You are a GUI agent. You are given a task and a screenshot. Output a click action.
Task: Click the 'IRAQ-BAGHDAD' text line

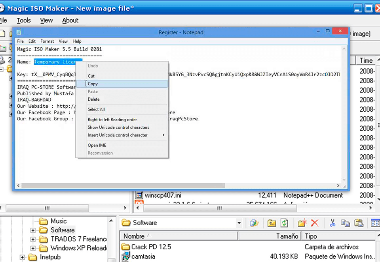click(x=34, y=100)
